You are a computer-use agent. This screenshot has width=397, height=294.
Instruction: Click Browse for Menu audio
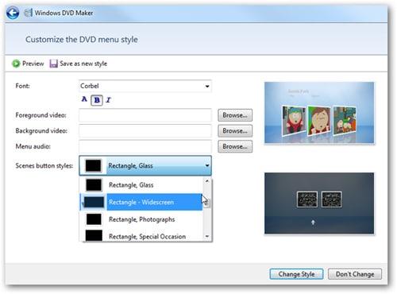click(235, 146)
